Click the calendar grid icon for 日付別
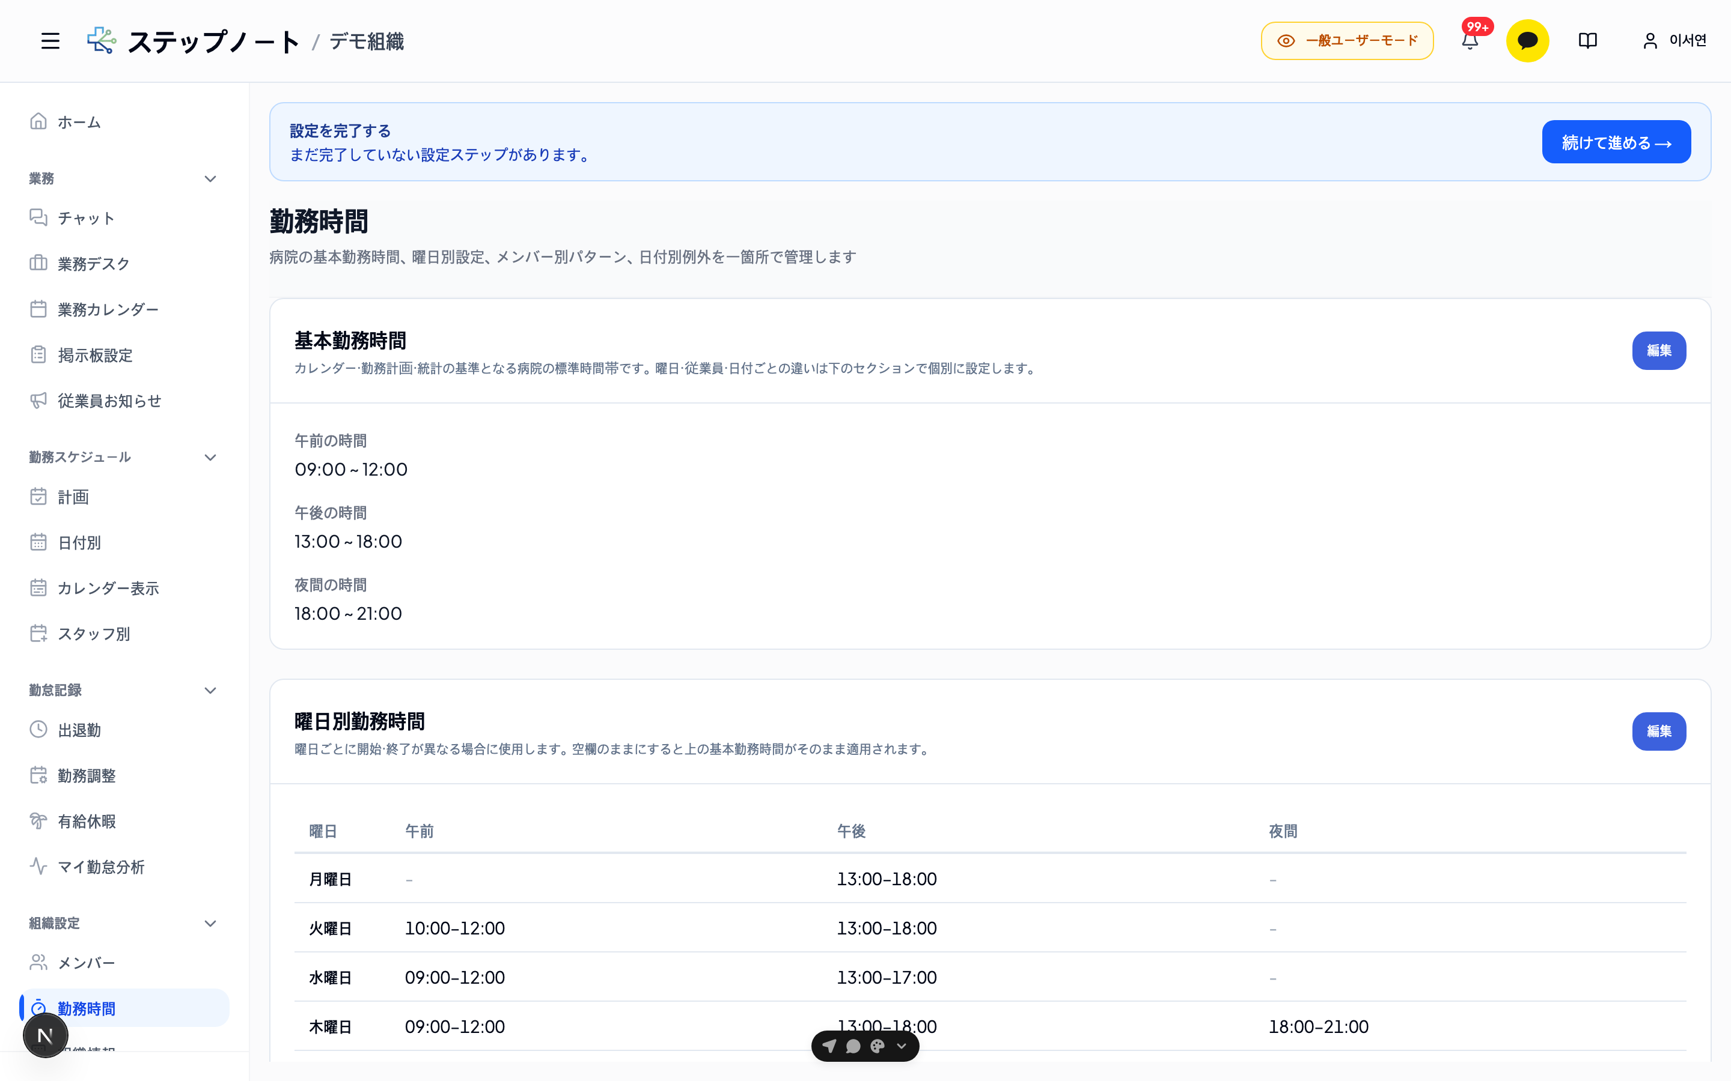The width and height of the screenshot is (1731, 1081). (38, 542)
